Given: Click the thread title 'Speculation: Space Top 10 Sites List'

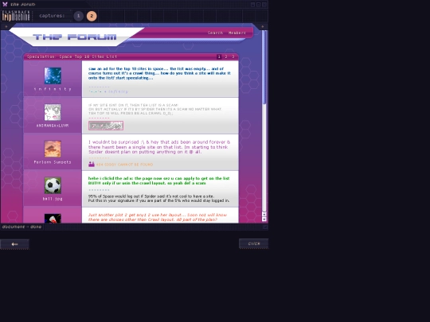Looking at the screenshot, I should (x=72, y=56).
